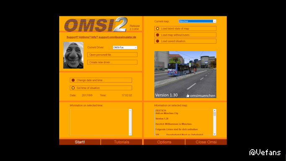Open the Options menu
The height and width of the screenshot is (161, 286).
[164, 142]
